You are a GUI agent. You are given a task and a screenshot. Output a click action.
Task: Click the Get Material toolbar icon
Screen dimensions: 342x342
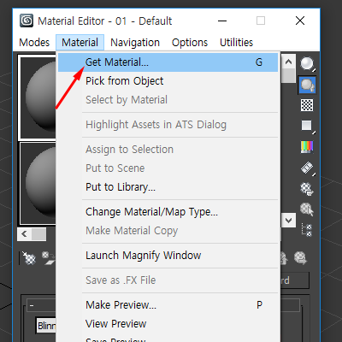click(x=29, y=258)
